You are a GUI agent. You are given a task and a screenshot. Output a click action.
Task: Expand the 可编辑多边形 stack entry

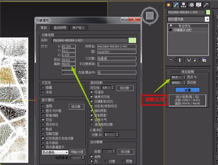click(170, 30)
